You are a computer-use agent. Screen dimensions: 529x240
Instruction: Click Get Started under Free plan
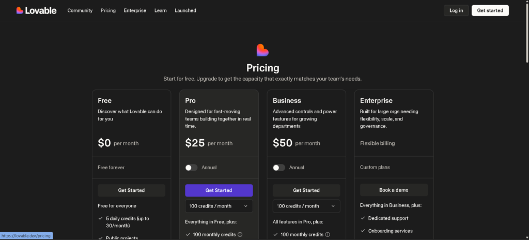[x=131, y=190]
